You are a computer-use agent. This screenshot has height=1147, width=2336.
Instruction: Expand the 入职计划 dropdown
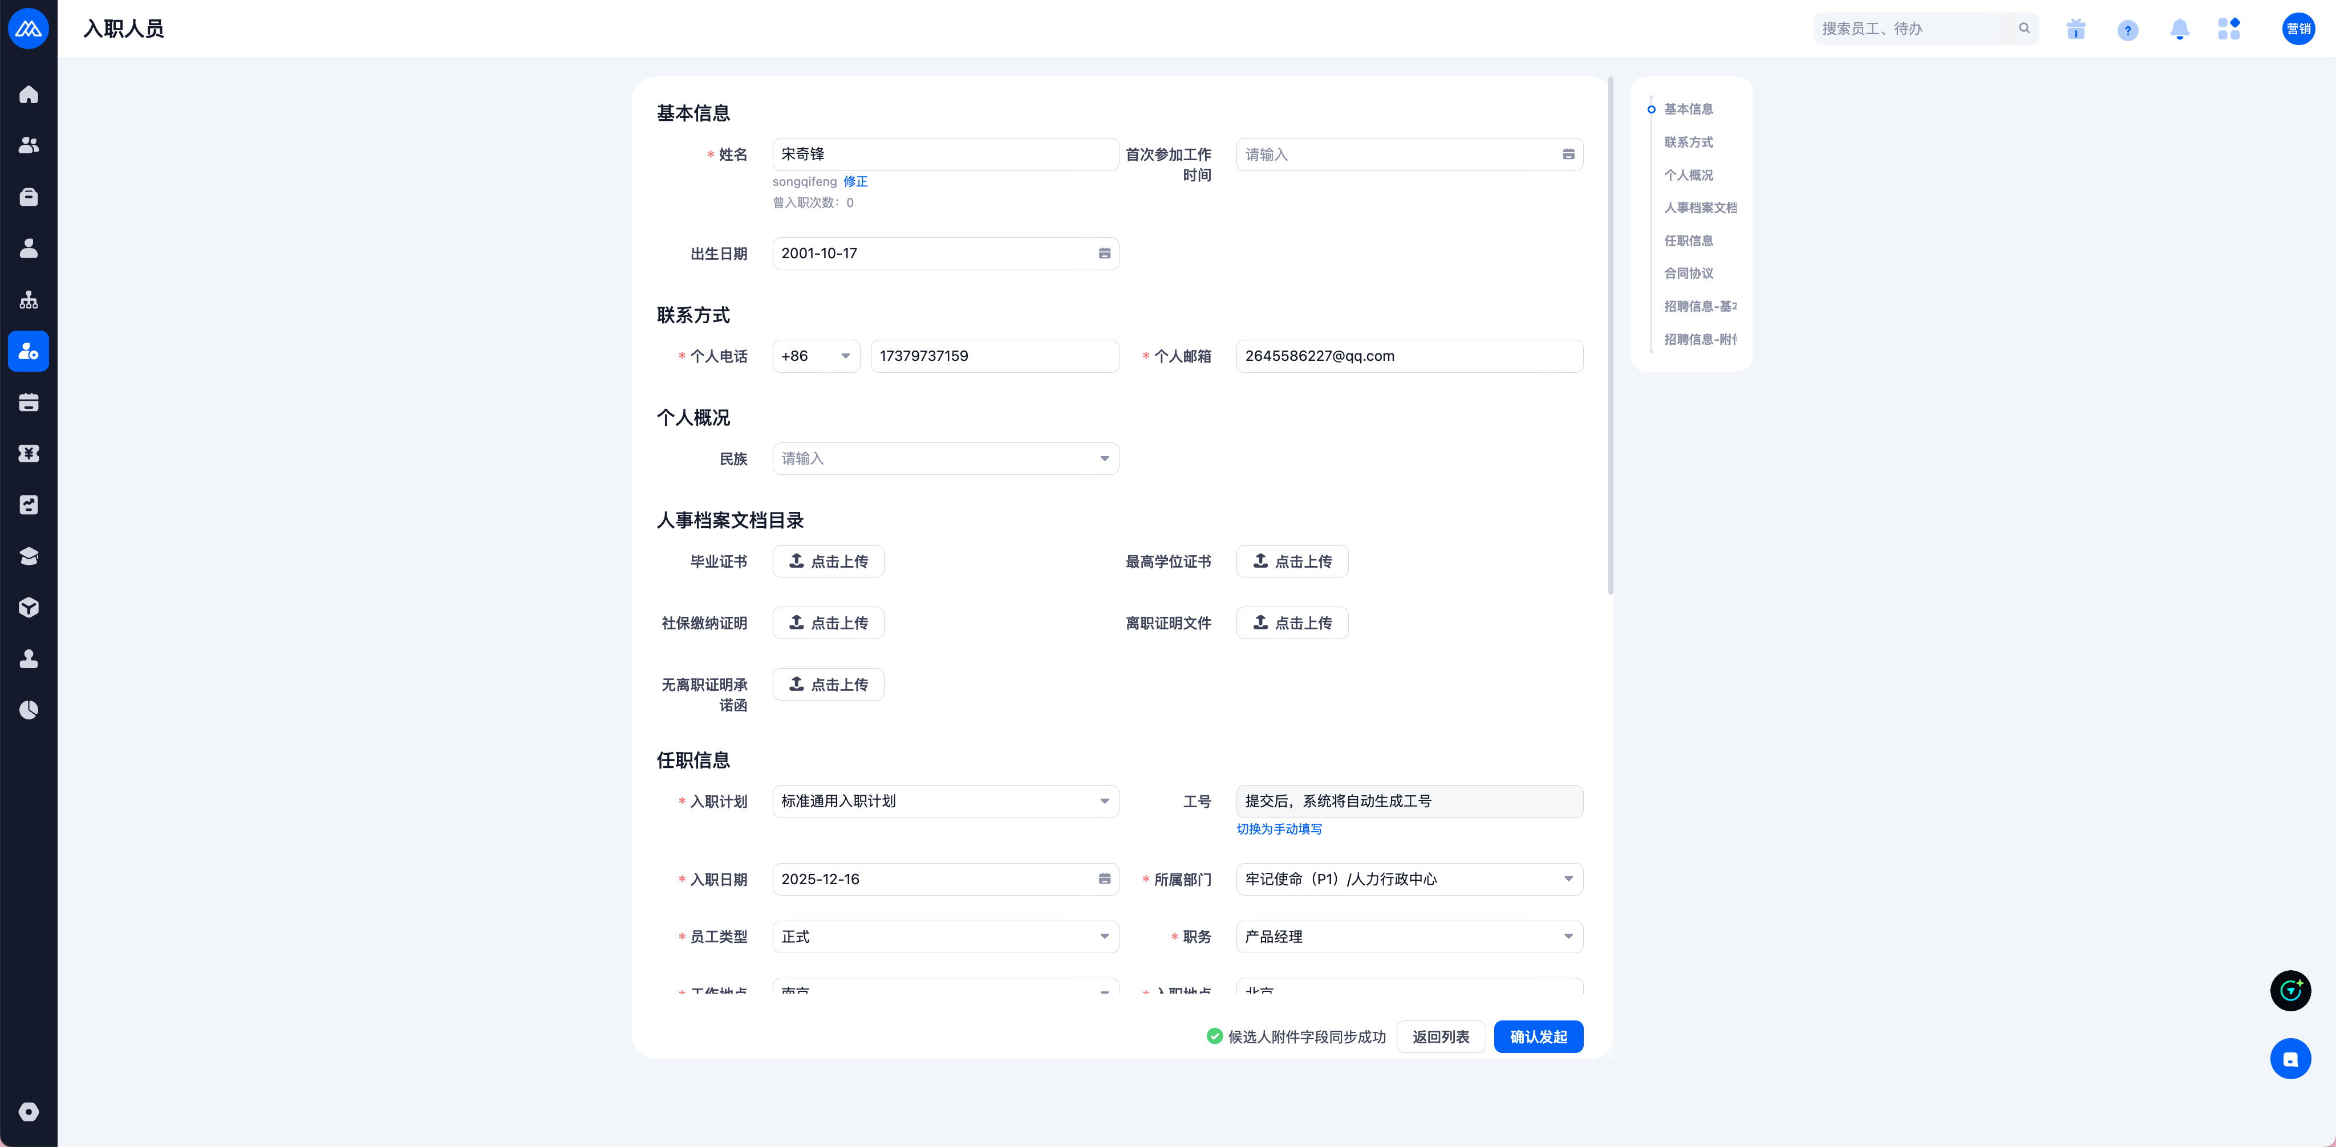click(945, 802)
